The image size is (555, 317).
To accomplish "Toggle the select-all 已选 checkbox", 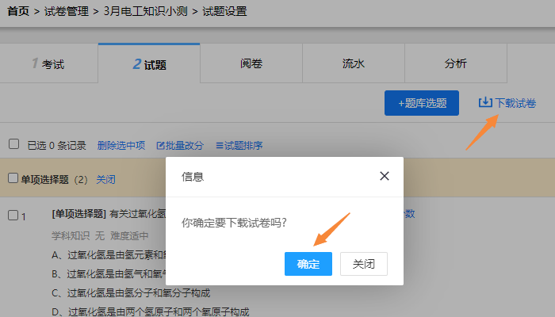I will [13, 144].
